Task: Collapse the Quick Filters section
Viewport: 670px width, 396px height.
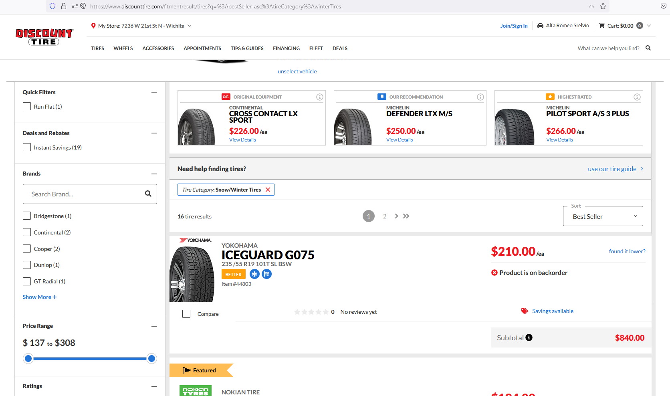Action: click(x=154, y=92)
